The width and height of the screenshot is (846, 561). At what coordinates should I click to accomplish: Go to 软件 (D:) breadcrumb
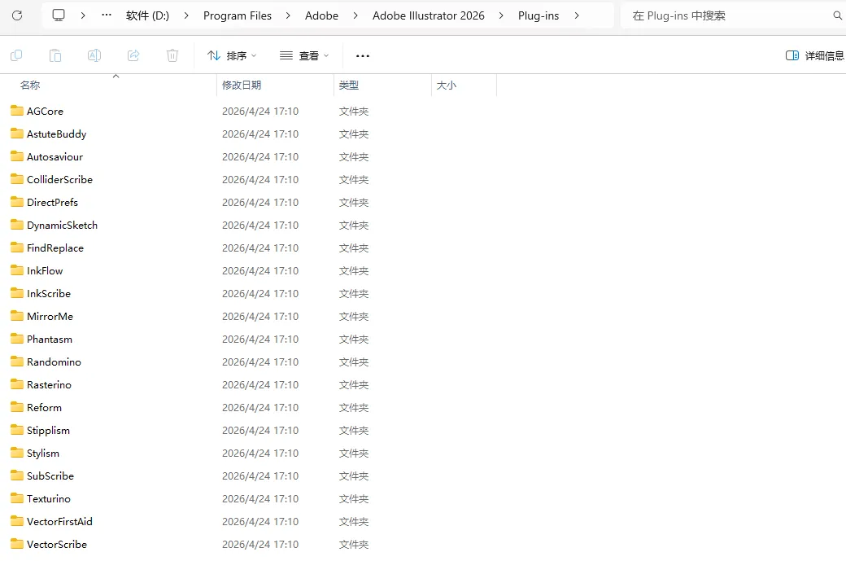tap(147, 15)
